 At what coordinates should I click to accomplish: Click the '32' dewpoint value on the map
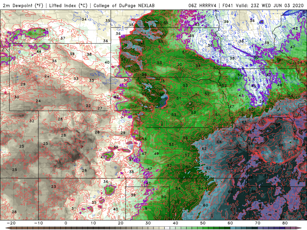click(x=32, y=121)
